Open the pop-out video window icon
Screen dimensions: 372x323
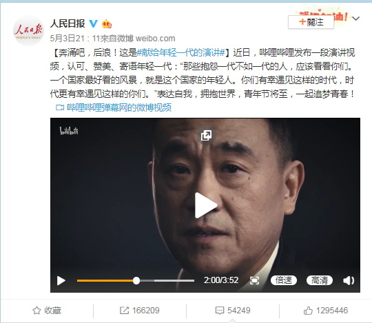[206, 135]
